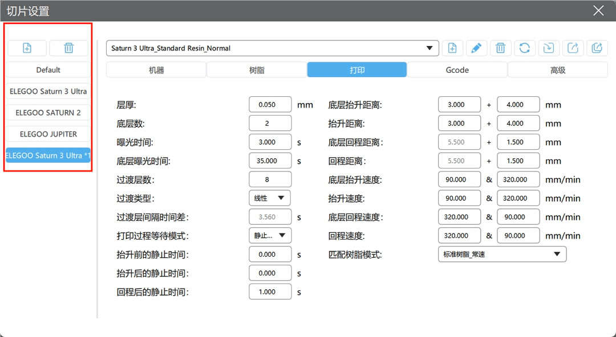Click the first 抬升速度 field
This screenshot has width=616, height=337.
tap(459, 198)
